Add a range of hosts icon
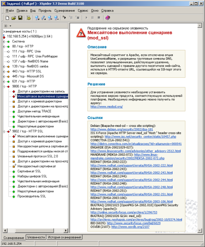This screenshot has width=205, height=247. tap(44, 18)
